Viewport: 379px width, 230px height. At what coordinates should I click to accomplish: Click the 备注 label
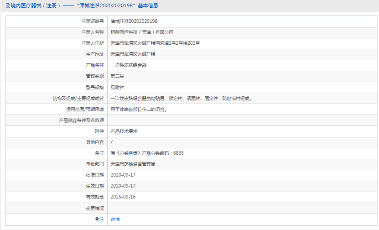(99, 153)
